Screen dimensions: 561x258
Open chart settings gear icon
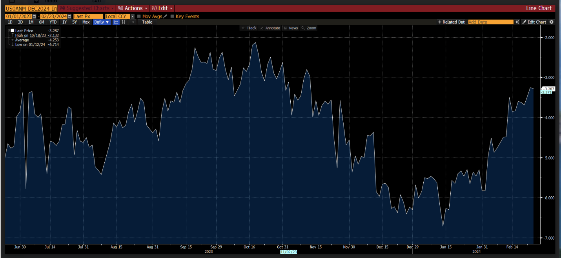(551, 22)
